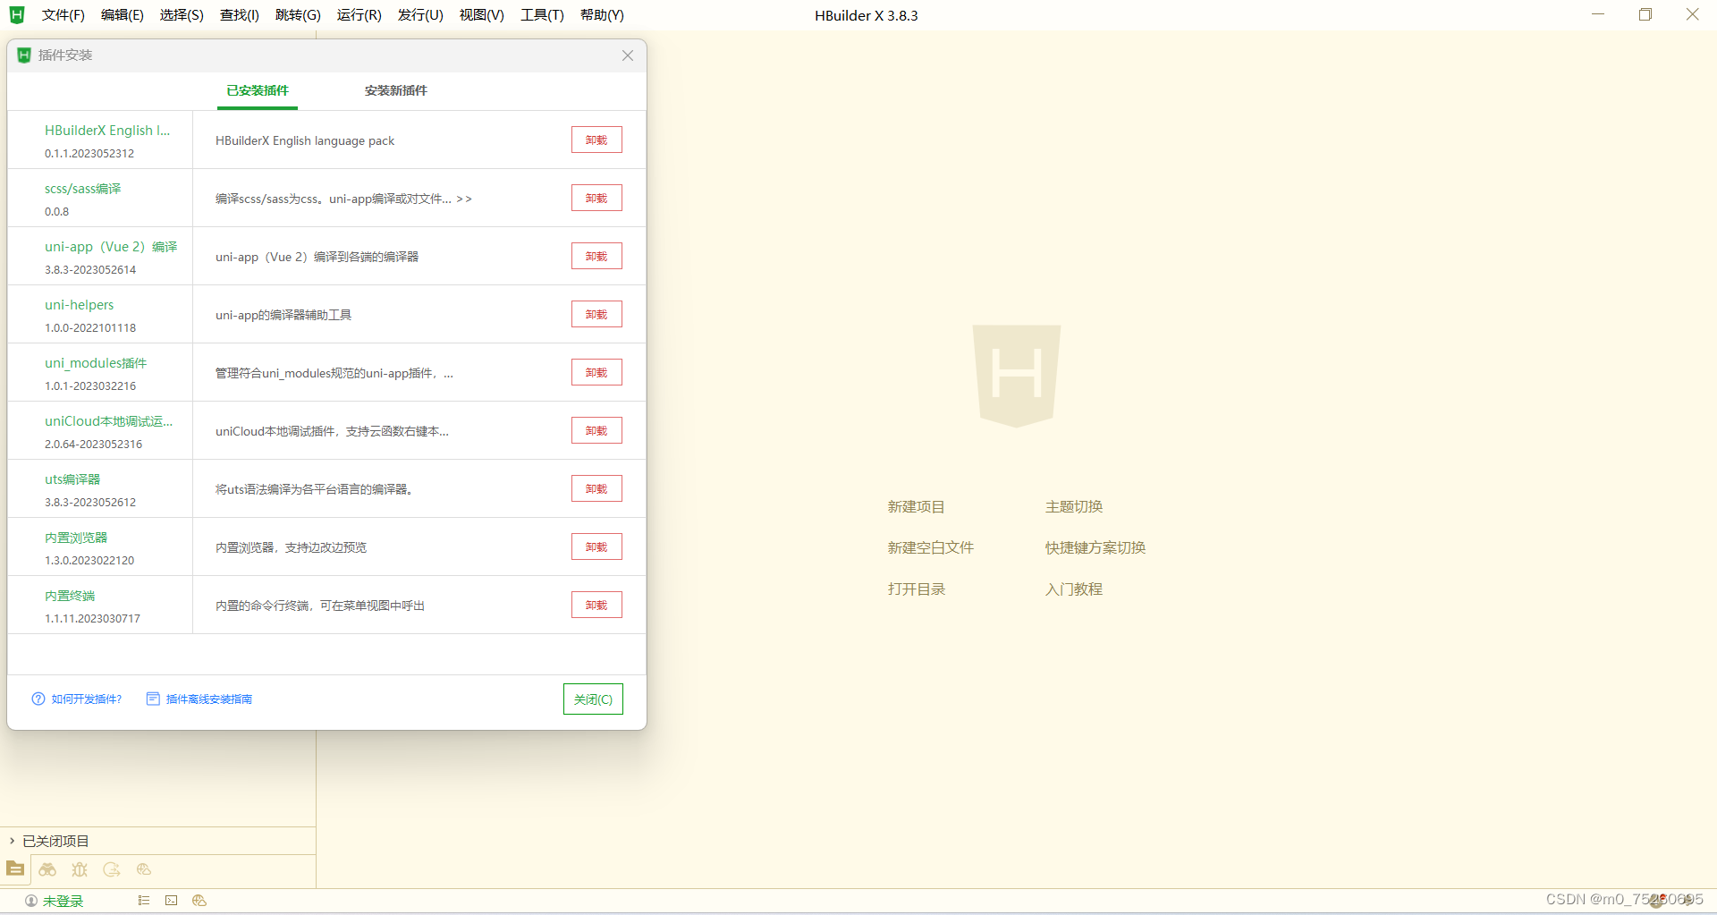Uninstall the uniCloud本地调试 plugin
Screen dimensions: 1717x915
pos(596,430)
